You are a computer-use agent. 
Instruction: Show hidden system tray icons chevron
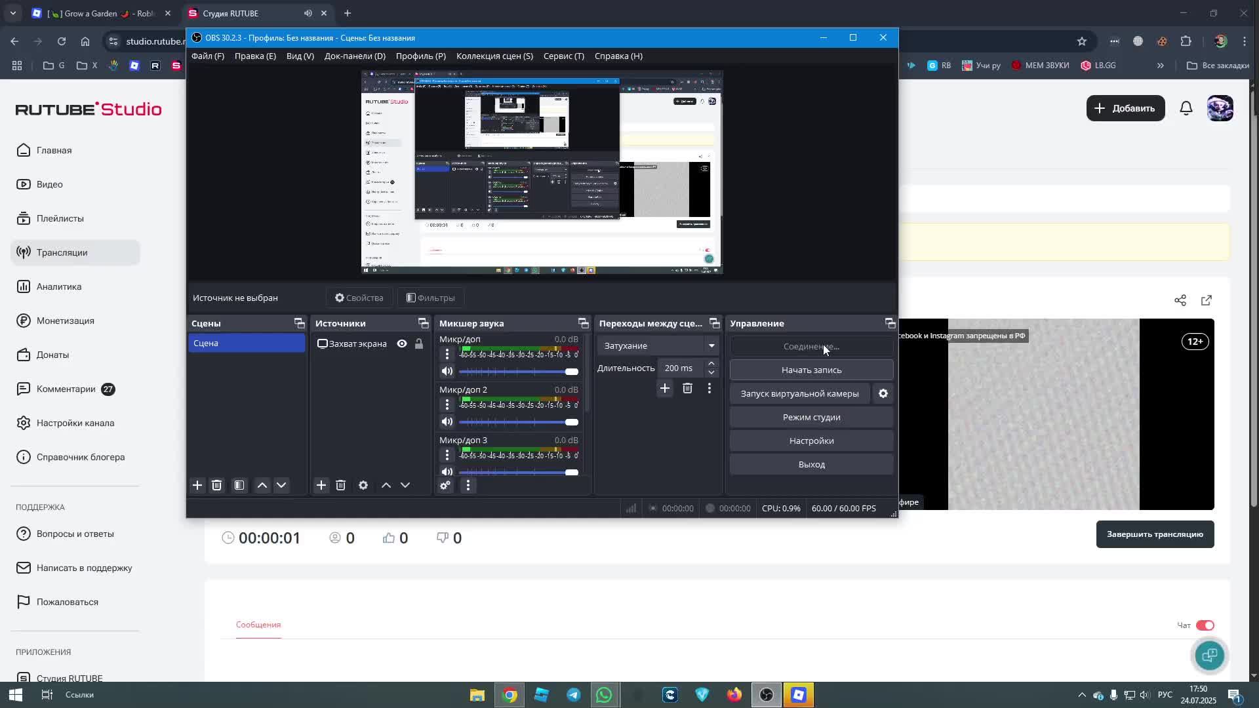click(x=1082, y=695)
